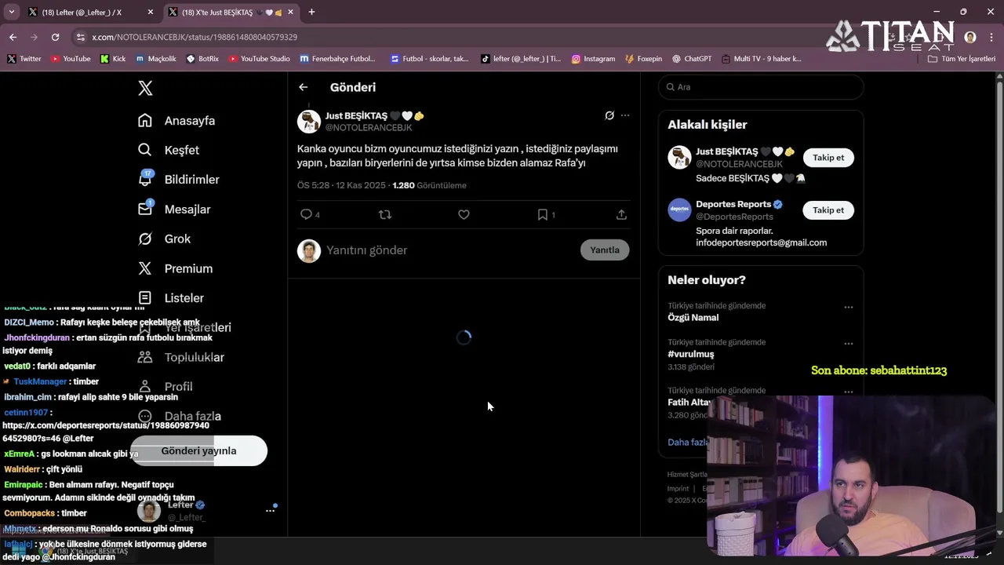Viewport: 1004px width, 565px height.
Task: Open the BotRix bookmark
Action: 202,59
